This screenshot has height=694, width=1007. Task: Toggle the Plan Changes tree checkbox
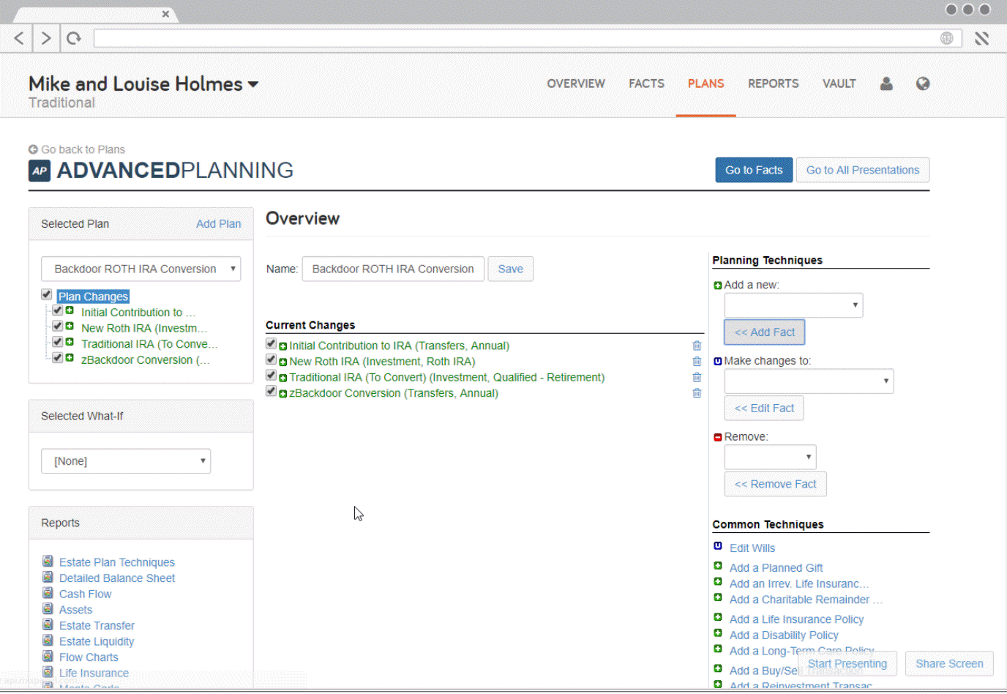coord(46,294)
